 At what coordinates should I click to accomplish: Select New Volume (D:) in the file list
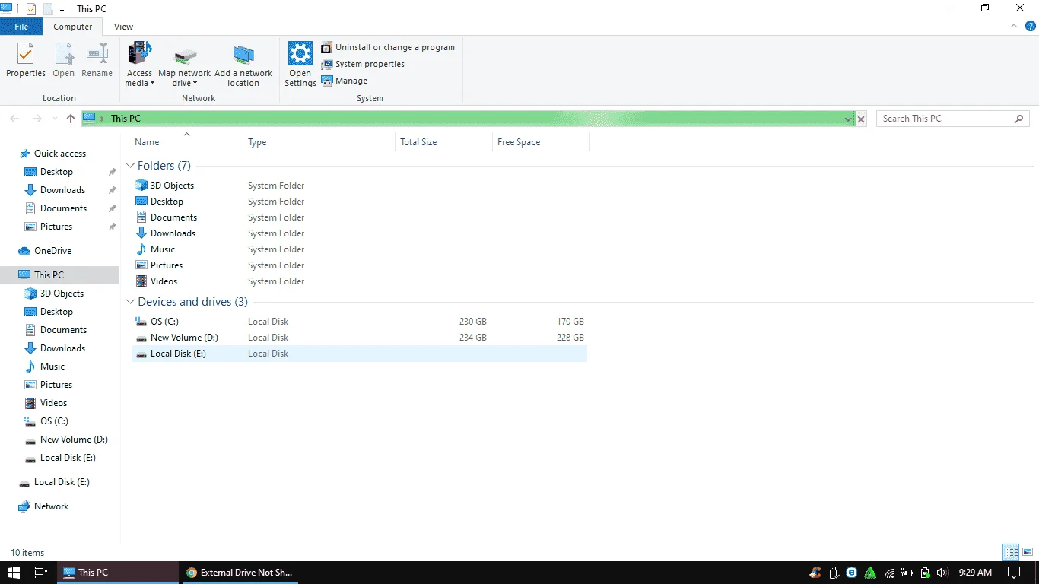point(184,338)
